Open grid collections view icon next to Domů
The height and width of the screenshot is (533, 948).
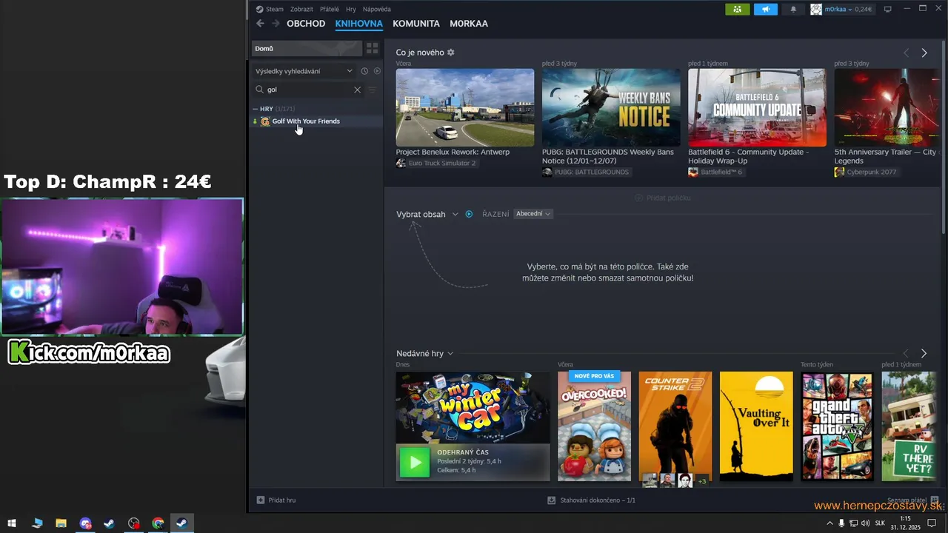373,48
